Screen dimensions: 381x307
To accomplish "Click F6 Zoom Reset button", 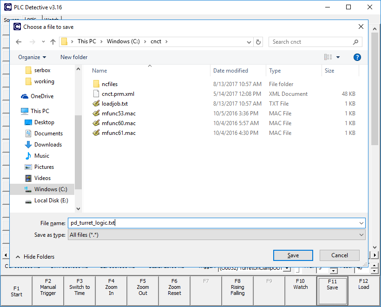I will pyautogui.click(x=174, y=291).
